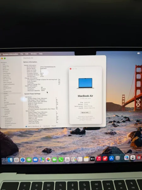Select Printers in the sidebar
The height and width of the screenshot is (190, 142).
(6, 95)
